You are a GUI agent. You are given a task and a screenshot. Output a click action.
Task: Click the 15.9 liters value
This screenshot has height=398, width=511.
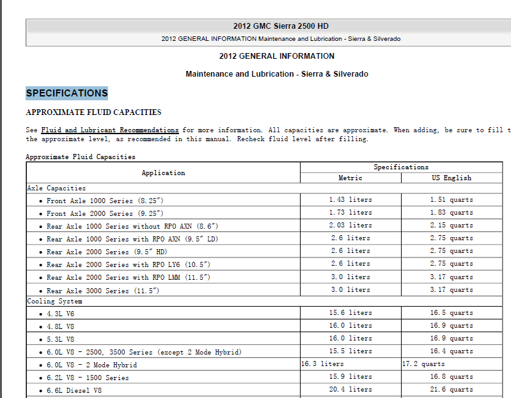click(x=350, y=376)
